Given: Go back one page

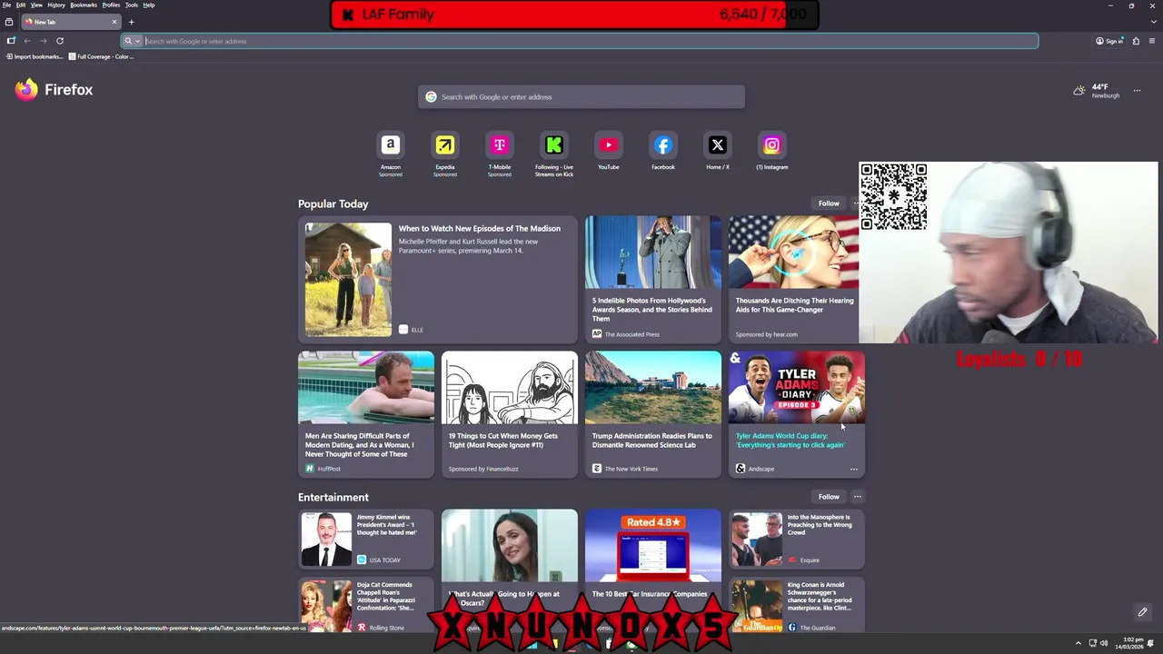Looking at the screenshot, I should [x=27, y=41].
